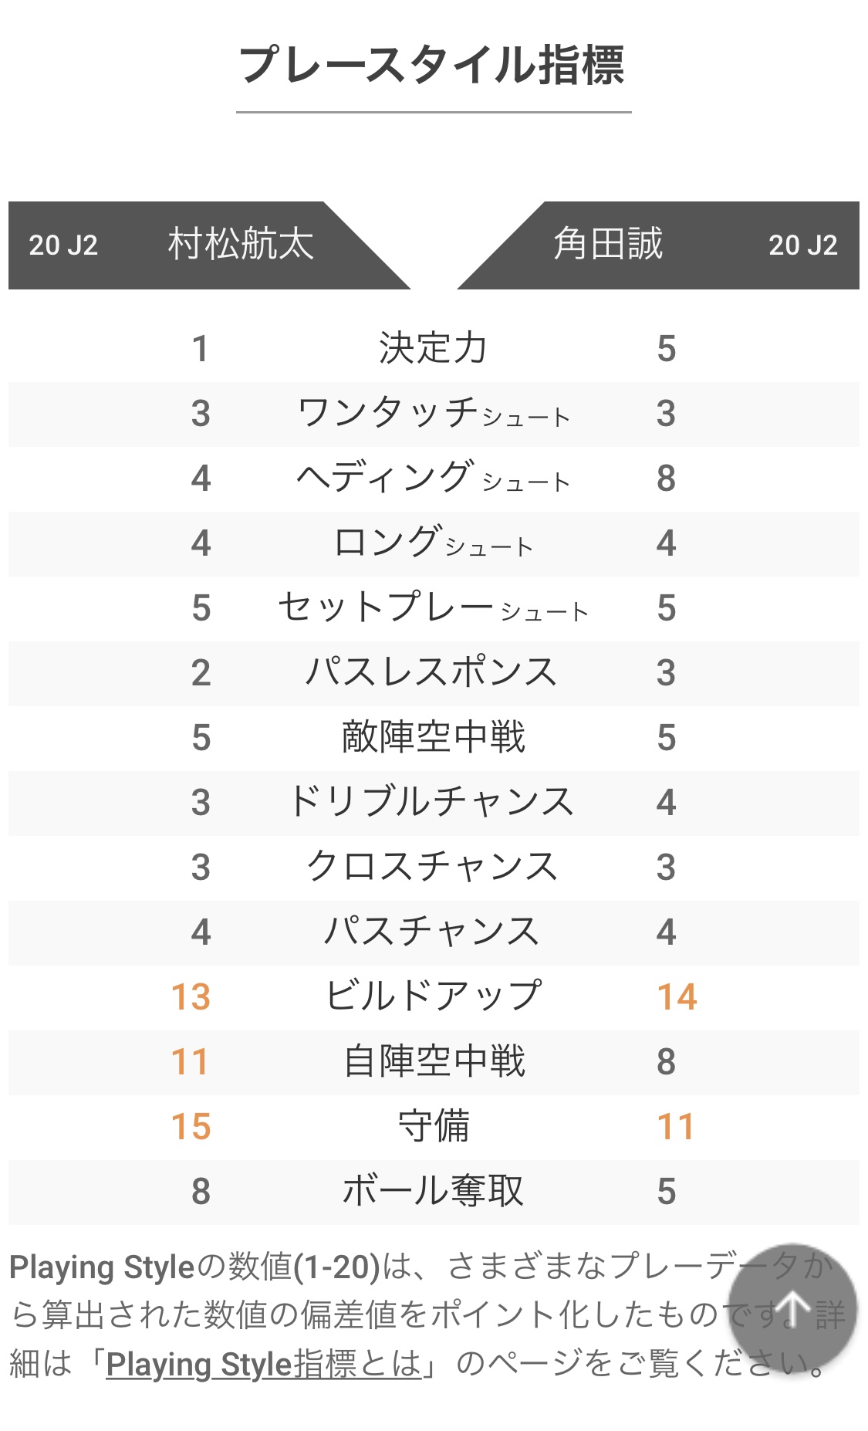Click 村松航太's orange 15 守備 score
Screen dimensions: 868x1431
coord(191,1126)
